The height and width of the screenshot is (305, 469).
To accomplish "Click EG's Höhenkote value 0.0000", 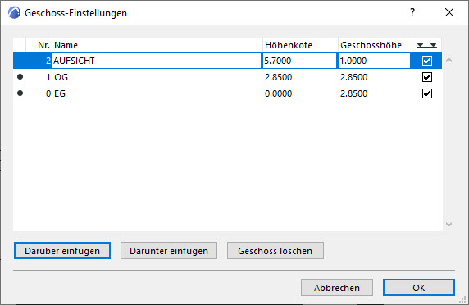I will click(278, 93).
